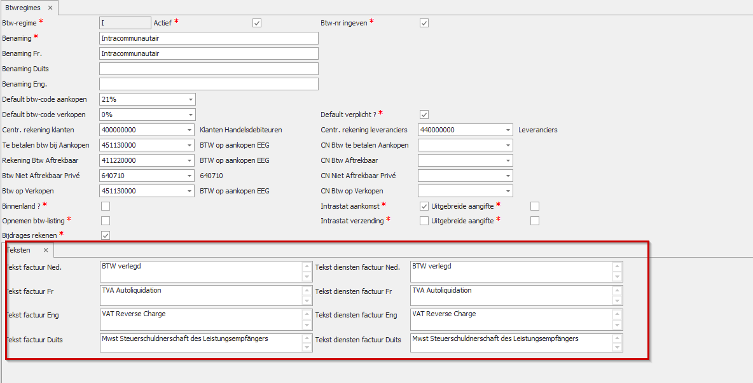The width and height of the screenshot is (753, 383).
Task: Close the Btwregimes tab
Action: (50, 8)
